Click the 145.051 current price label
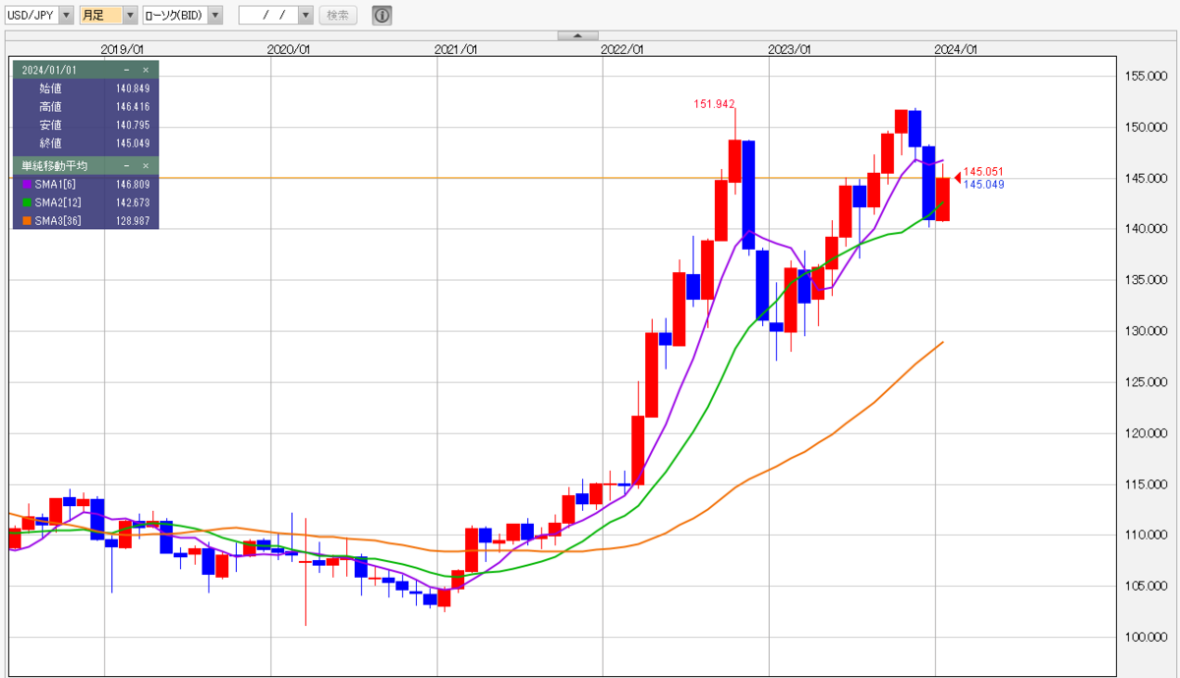1180x678 pixels. pyautogui.click(x=983, y=171)
